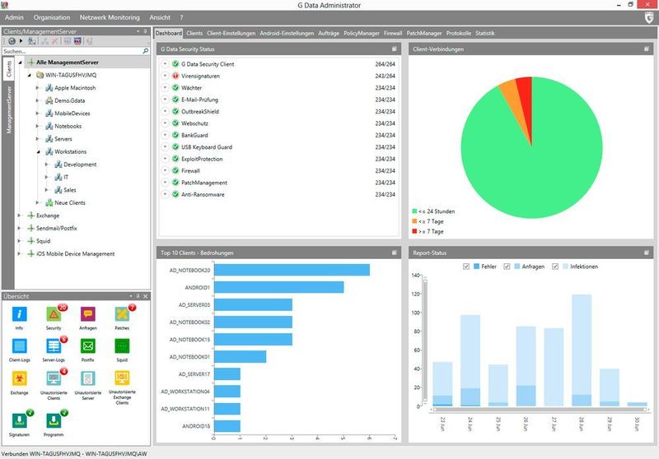
Task: Click maximize icon of Security Status panel
Action: (395, 49)
